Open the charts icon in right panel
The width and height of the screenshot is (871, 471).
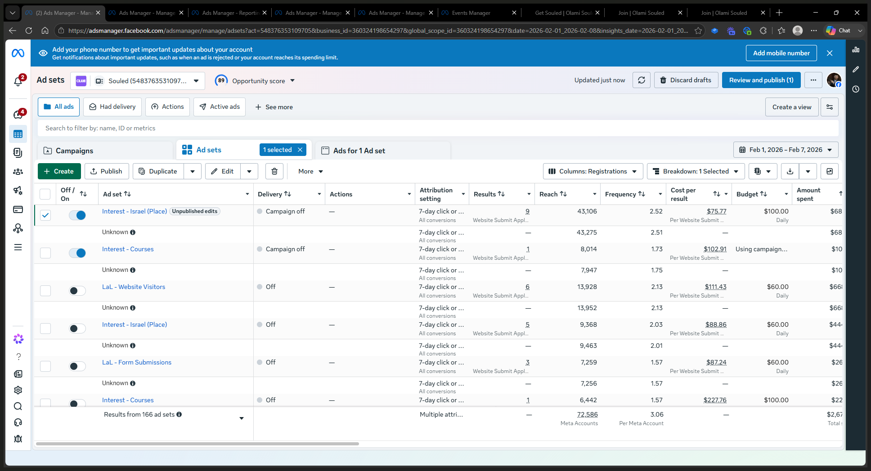click(856, 49)
